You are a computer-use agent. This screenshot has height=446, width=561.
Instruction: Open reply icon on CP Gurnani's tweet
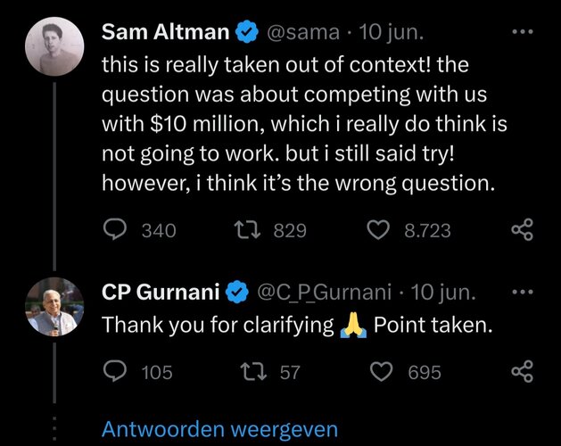[x=114, y=371]
